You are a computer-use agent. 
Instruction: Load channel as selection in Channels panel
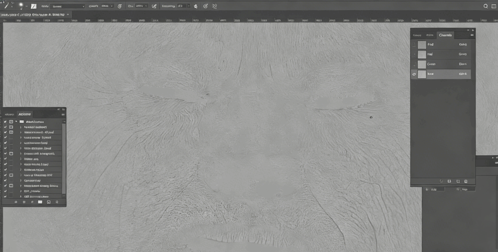click(441, 181)
